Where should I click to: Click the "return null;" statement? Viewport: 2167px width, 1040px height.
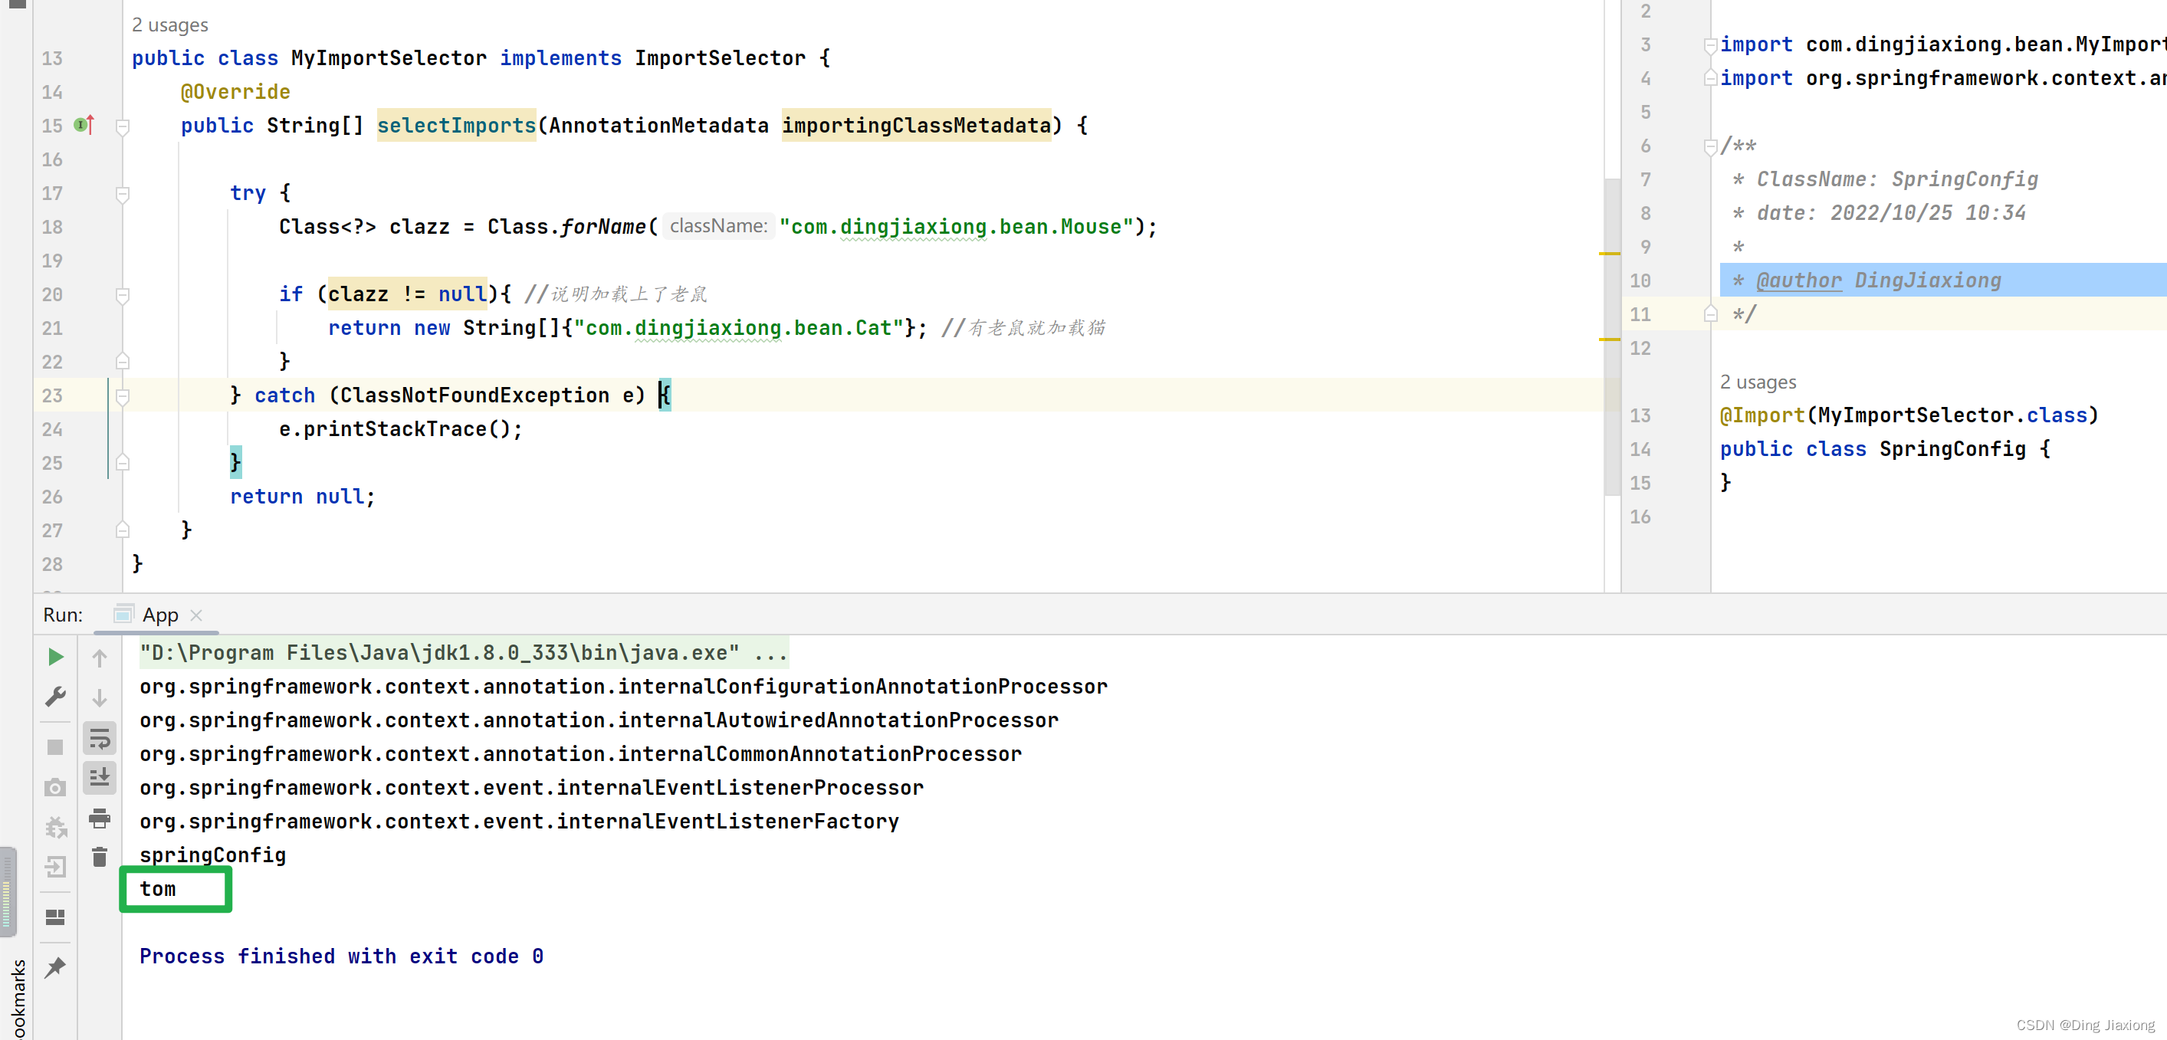[303, 497]
